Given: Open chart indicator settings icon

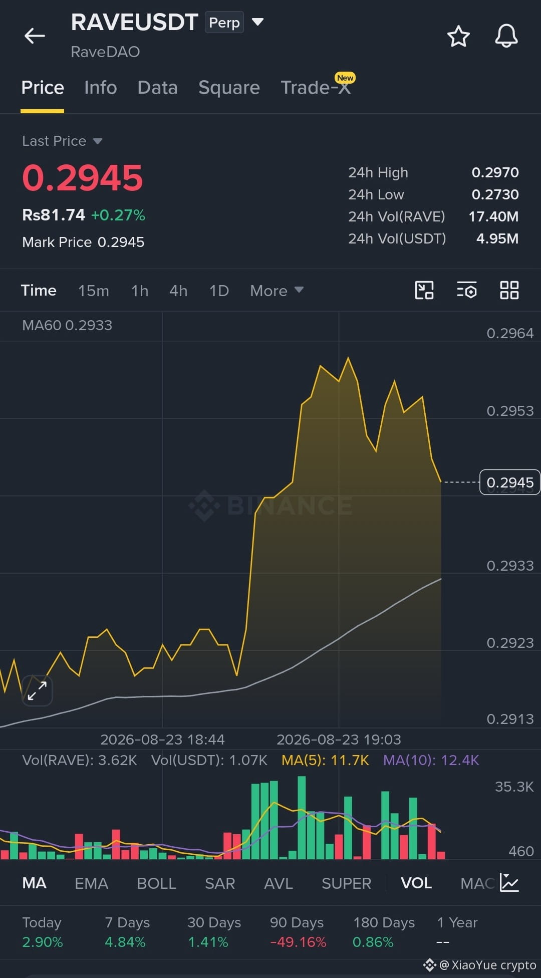Looking at the screenshot, I should click(x=466, y=290).
